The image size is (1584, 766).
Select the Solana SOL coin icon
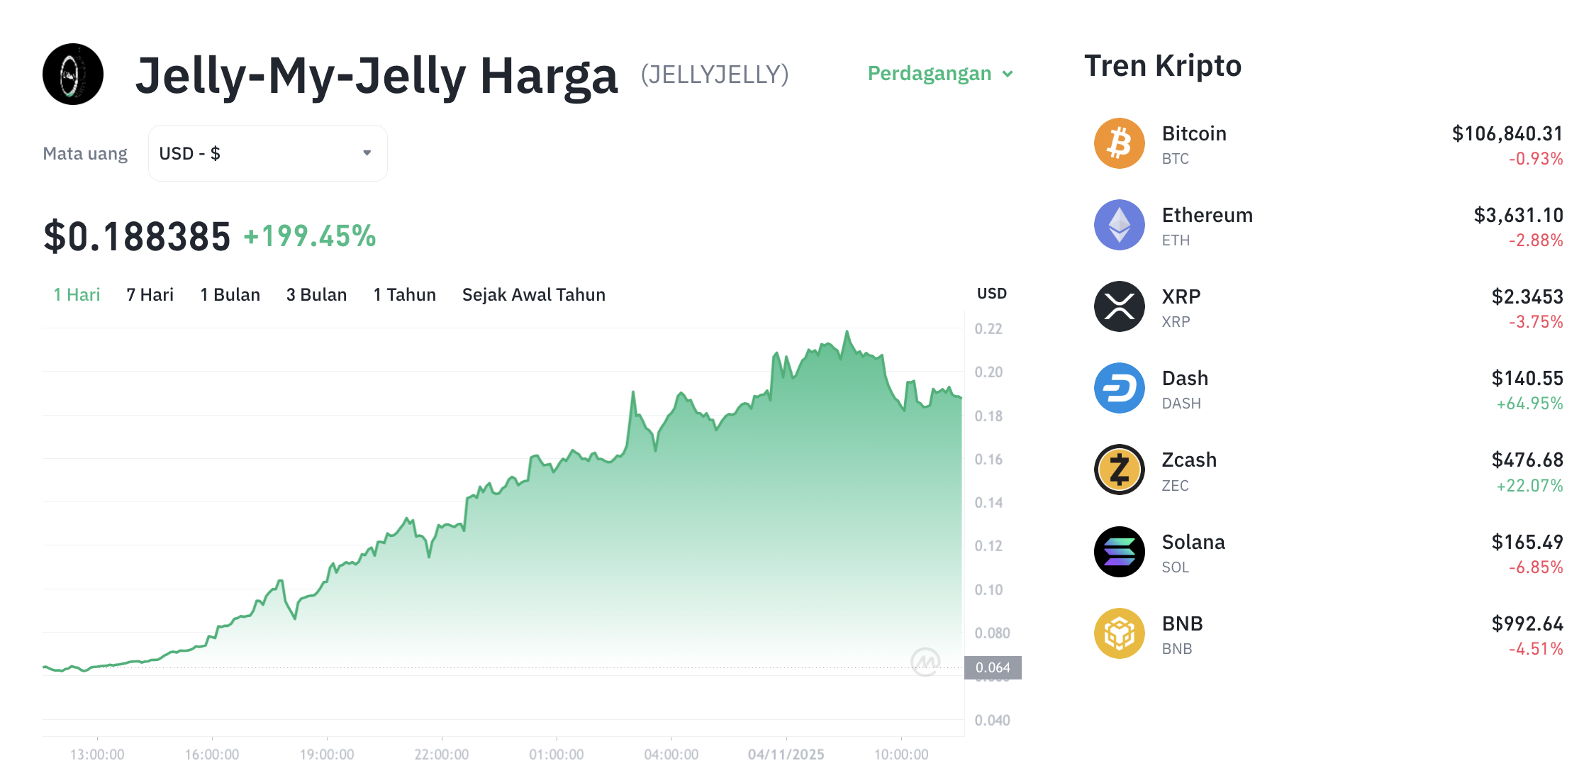(x=1119, y=551)
